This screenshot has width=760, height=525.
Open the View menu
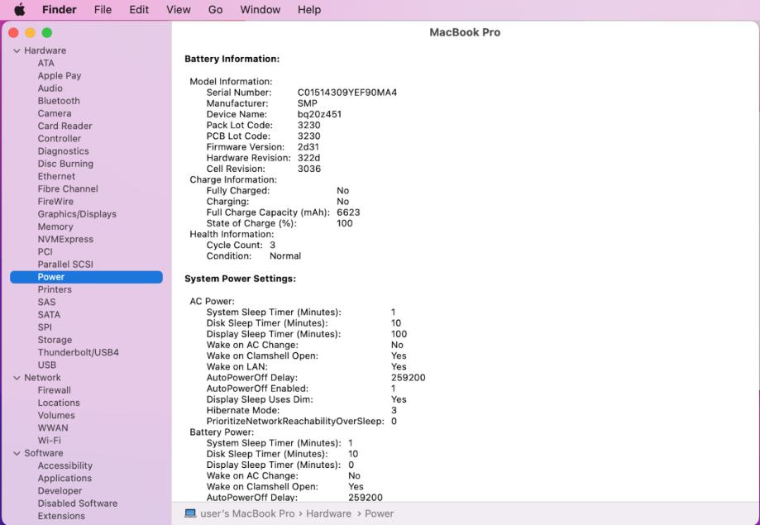coord(179,10)
